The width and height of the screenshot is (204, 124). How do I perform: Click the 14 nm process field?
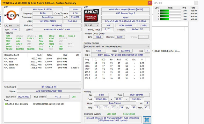(x=75, y=9)
